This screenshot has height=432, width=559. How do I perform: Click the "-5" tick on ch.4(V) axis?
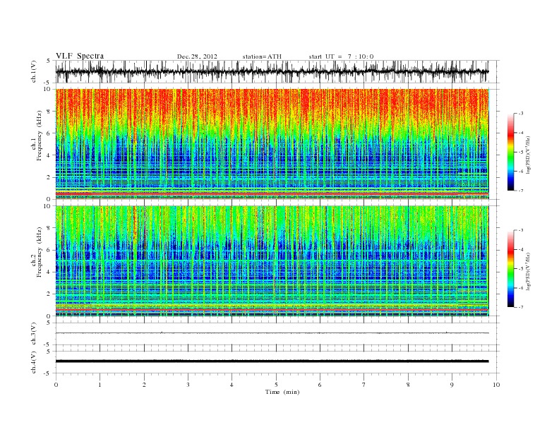47,373
